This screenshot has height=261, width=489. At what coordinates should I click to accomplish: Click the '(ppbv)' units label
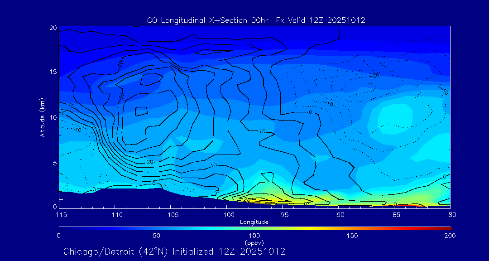[x=254, y=242]
